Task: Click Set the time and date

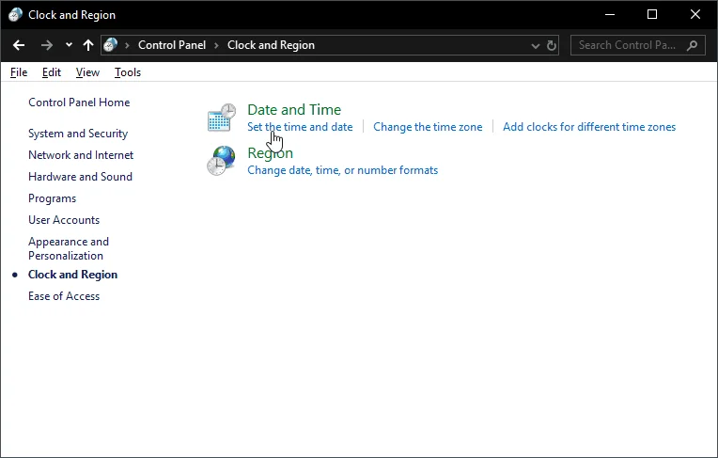Action: click(300, 127)
